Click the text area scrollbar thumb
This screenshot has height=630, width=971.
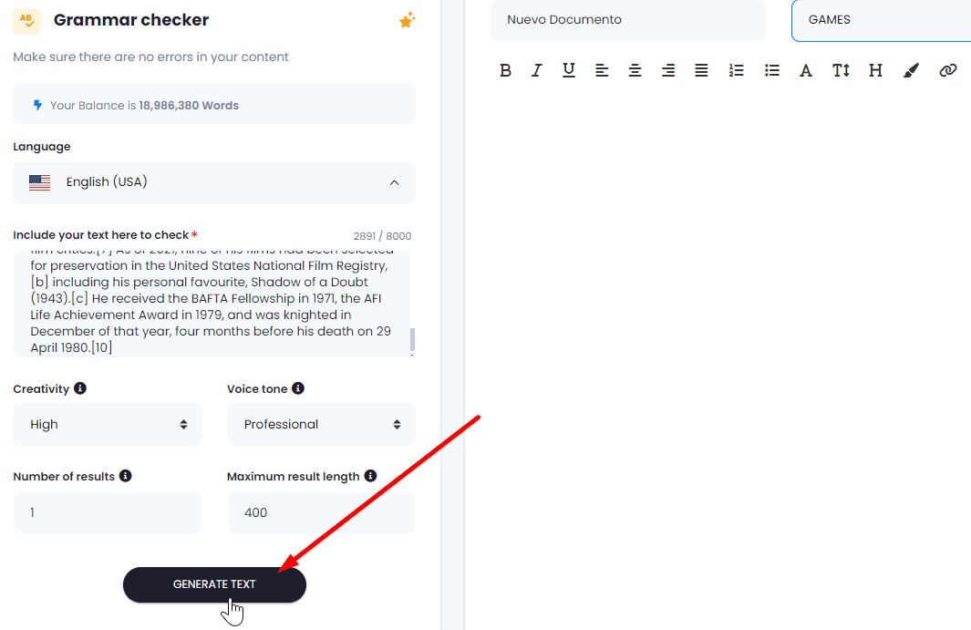(412, 339)
